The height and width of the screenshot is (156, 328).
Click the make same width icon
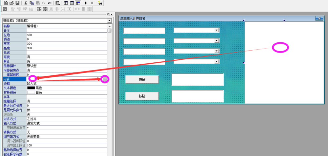click(77, 9)
